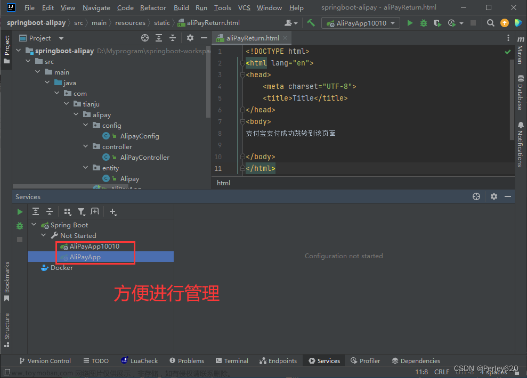Open editor tabs three-dot menu
The height and width of the screenshot is (378, 527).
coord(508,38)
